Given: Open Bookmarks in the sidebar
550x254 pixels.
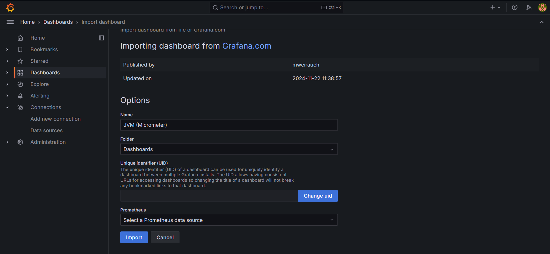Looking at the screenshot, I should click(x=44, y=49).
